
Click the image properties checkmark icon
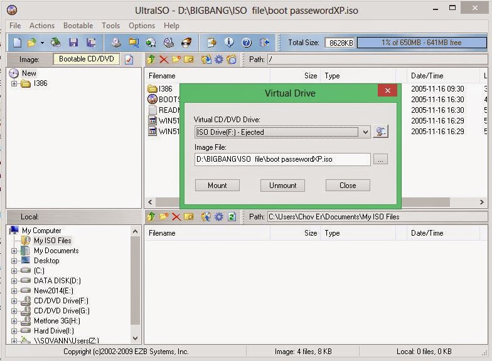[129, 60]
